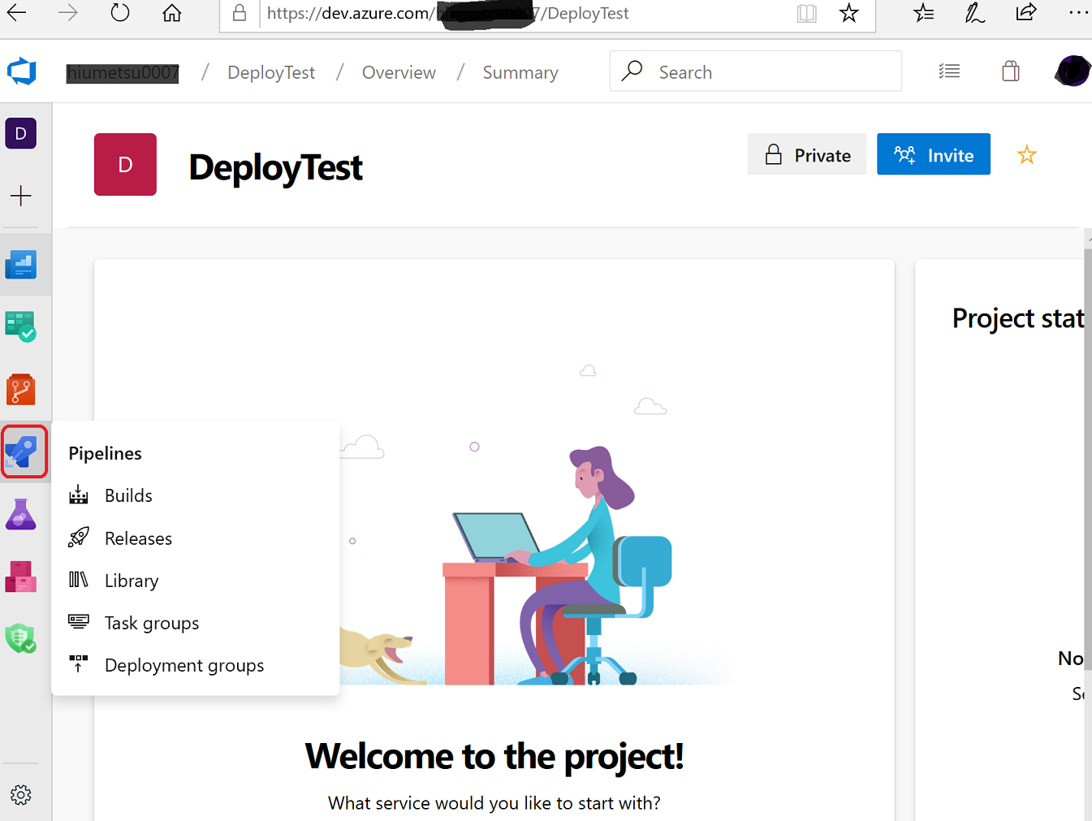Open the My work items list icon

click(949, 71)
